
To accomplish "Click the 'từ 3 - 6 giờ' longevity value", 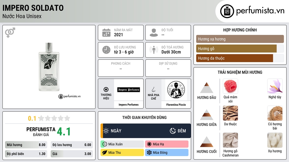I will pos(124,52).
